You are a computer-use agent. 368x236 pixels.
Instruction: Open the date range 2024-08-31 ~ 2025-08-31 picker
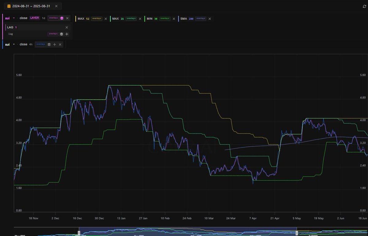33,6
